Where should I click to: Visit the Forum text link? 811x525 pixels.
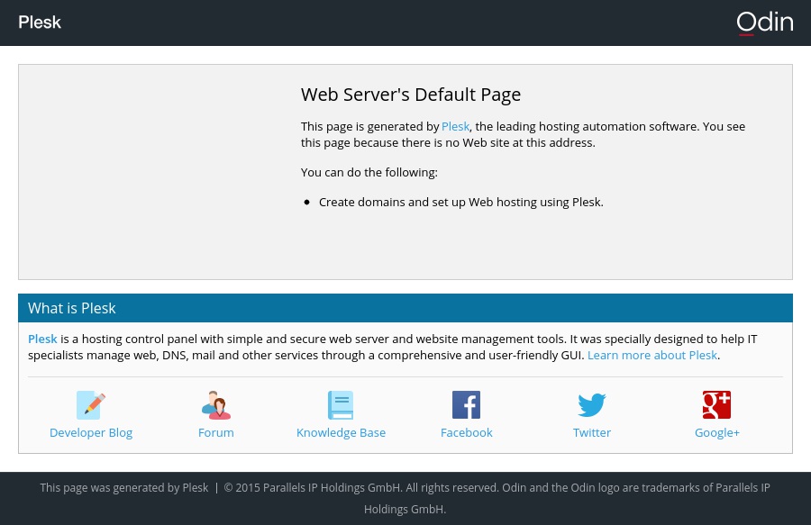pyautogui.click(x=216, y=433)
